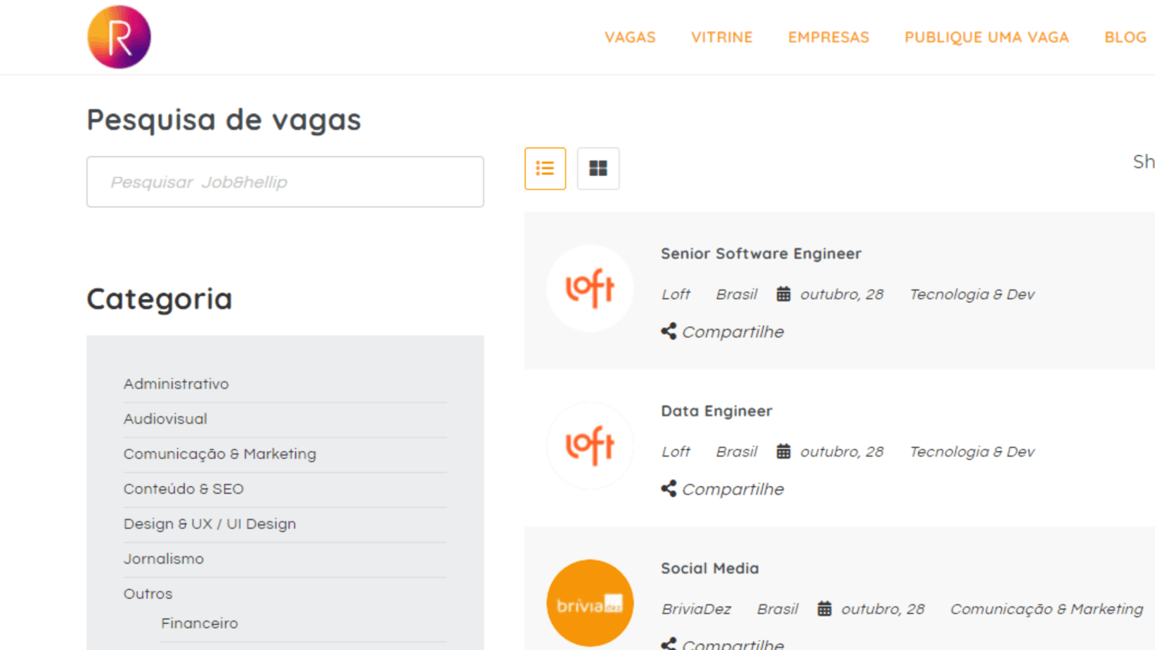The width and height of the screenshot is (1155, 650).
Task: Click Loft logo for Senior Software Engineer
Action: pos(590,288)
